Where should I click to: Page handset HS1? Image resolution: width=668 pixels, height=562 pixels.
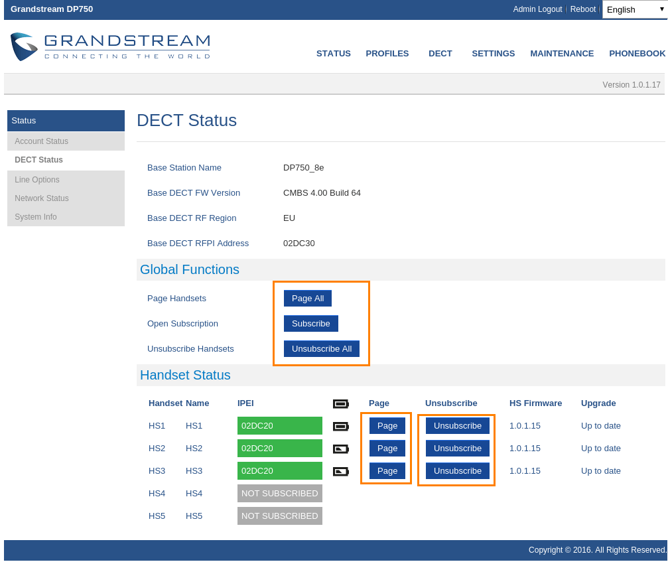387,426
